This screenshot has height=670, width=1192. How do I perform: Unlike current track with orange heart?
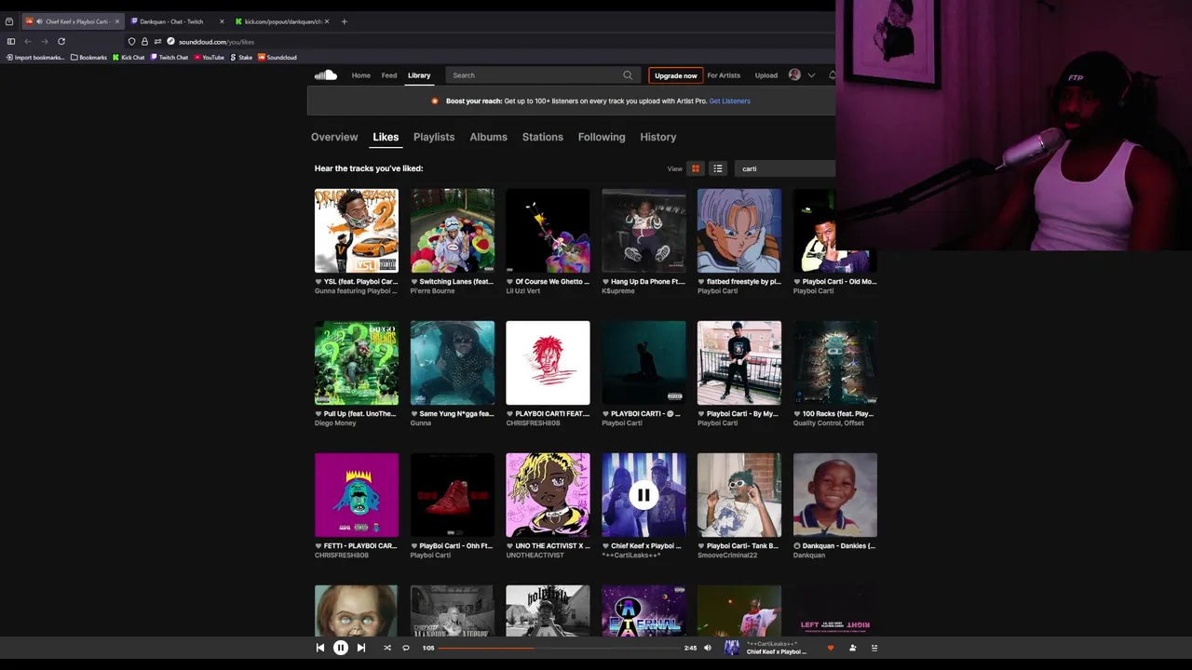point(831,648)
